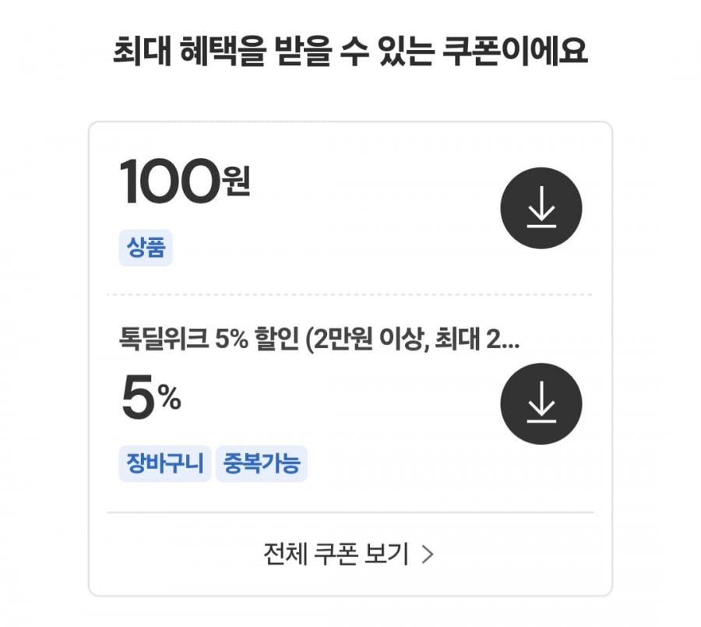Click the 최대 혜택을 받을 수 있는 쿠폰이에요 heading

tap(350, 51)
